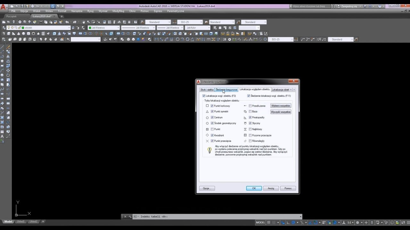Switch to the Początek file tab
Image resolution: width=410 pixels, height=230 pixels.
coord(12,16)
